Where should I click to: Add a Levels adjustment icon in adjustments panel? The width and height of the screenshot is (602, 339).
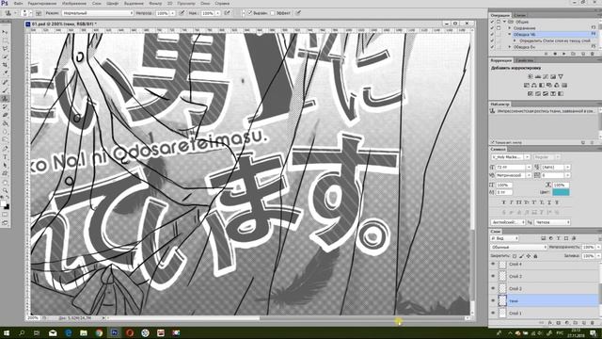click(x=538, y=77)
